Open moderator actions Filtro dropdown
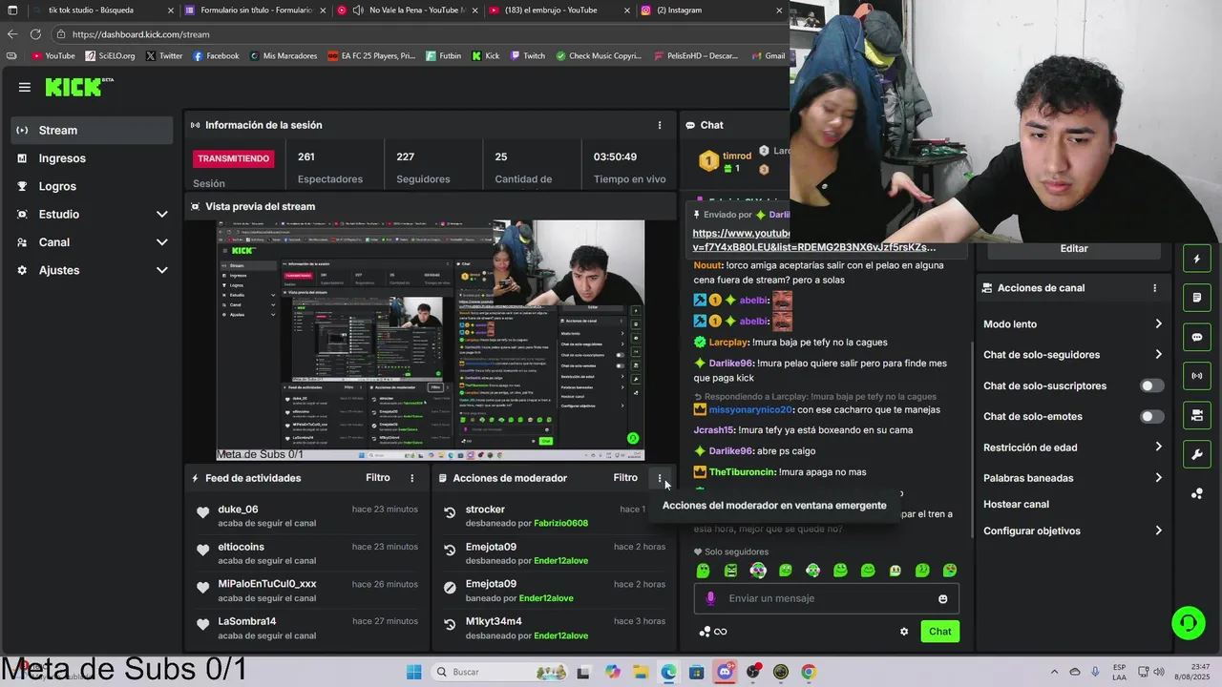Screen dimensions: 1222x687 tap(625, 478)
